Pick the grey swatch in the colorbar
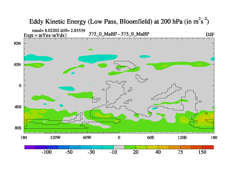The width and height of the screenshot is (231, 173). (x=119, y=147)
